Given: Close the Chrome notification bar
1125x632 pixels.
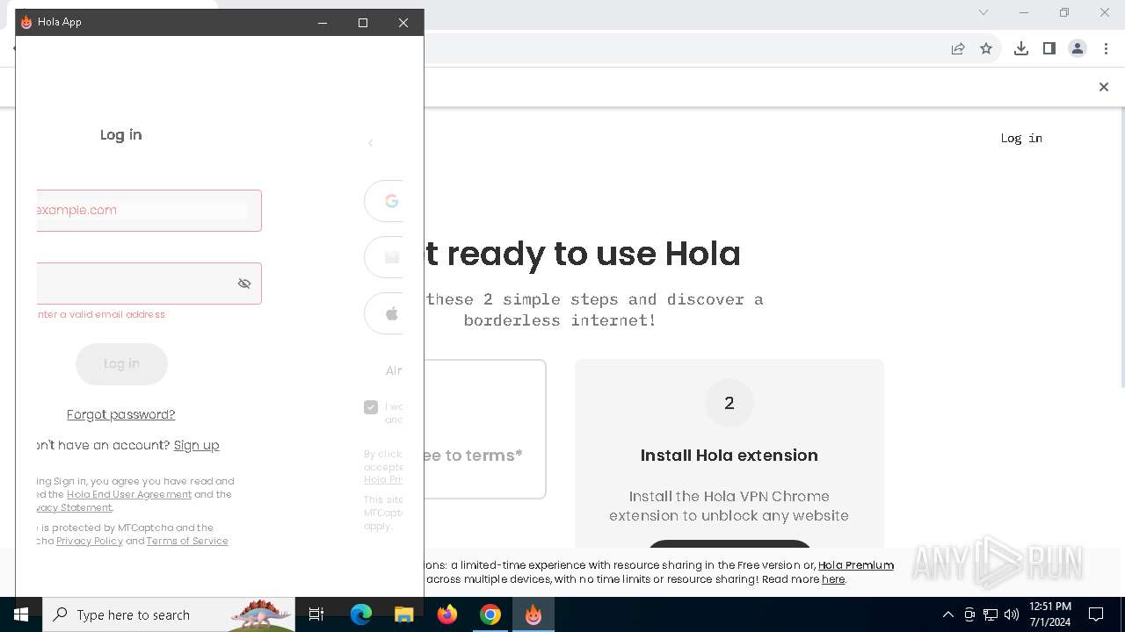Looking at the screenshot, I should pos(1104,87).
